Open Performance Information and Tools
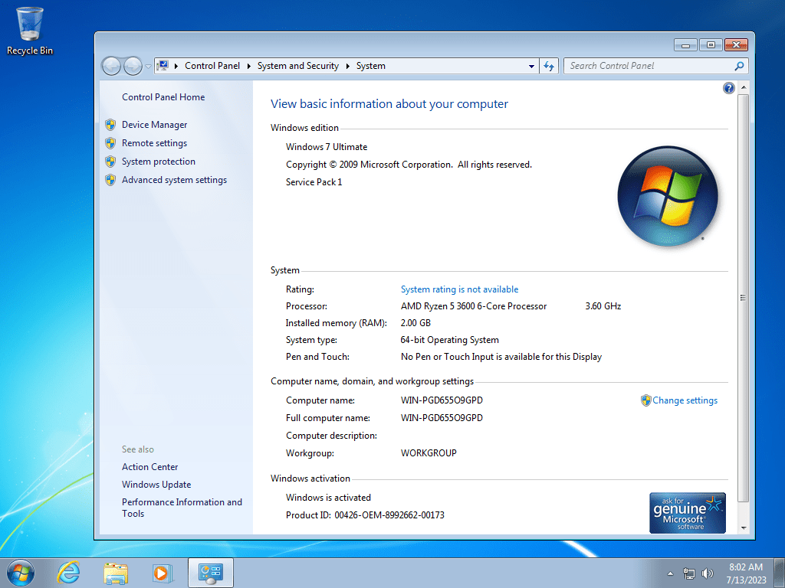 [182, 508]
